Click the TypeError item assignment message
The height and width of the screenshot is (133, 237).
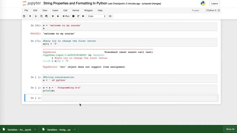[84, 67]
